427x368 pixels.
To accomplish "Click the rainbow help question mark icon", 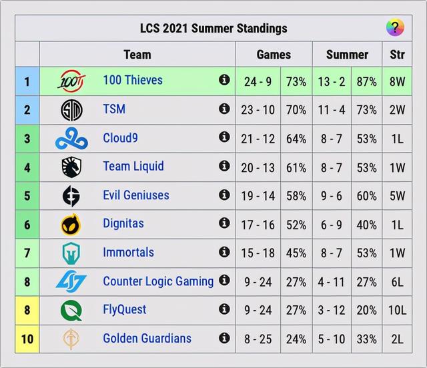I will coord(395,27).
